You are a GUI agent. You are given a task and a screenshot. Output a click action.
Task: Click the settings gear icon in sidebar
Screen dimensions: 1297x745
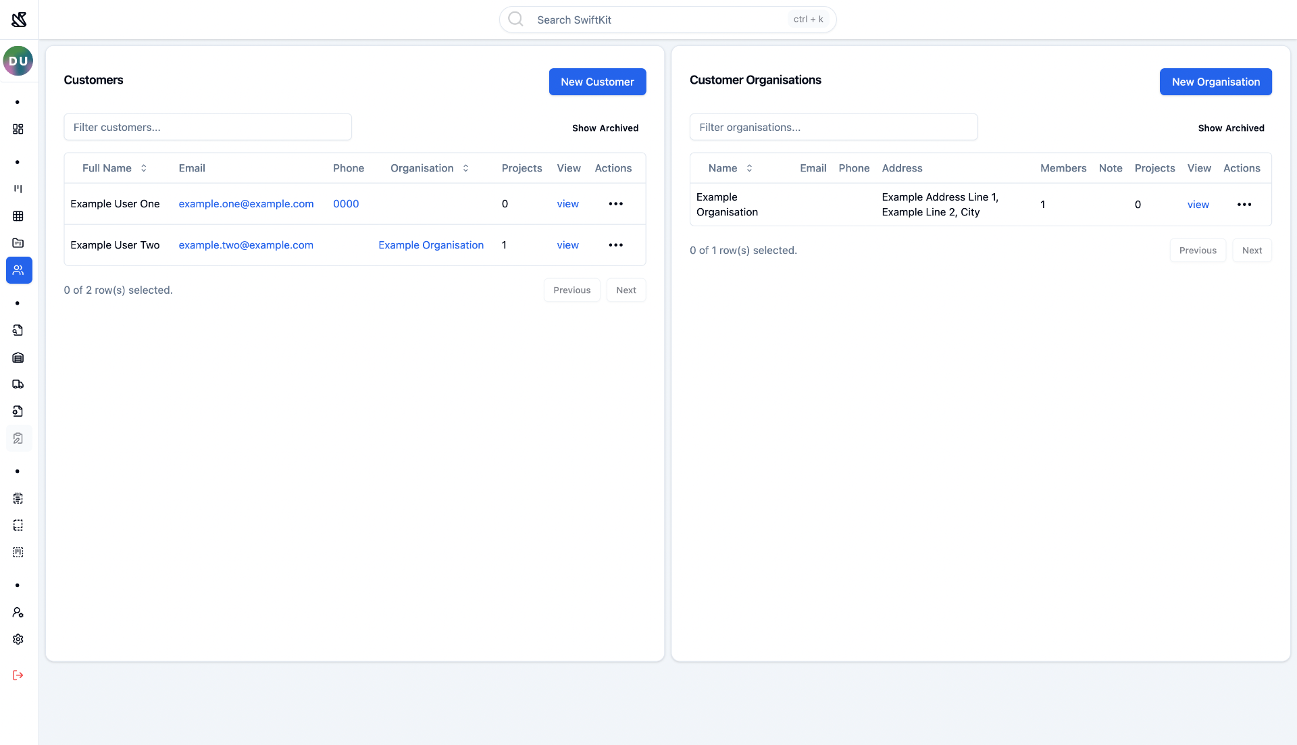point(18,639)
